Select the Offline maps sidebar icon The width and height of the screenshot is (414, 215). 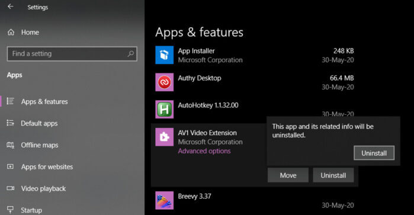[10, 145]
